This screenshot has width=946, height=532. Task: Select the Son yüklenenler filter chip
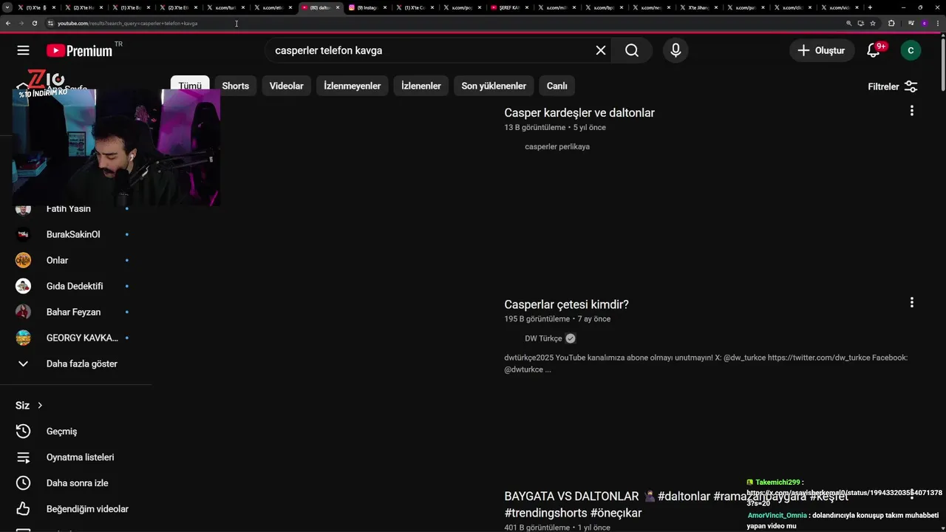click(x=494, y=86)
